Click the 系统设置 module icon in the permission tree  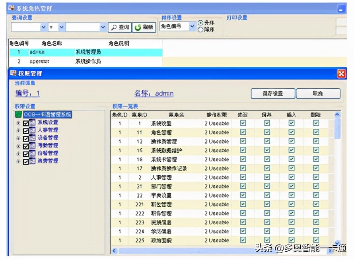click(x=32, y=122)
